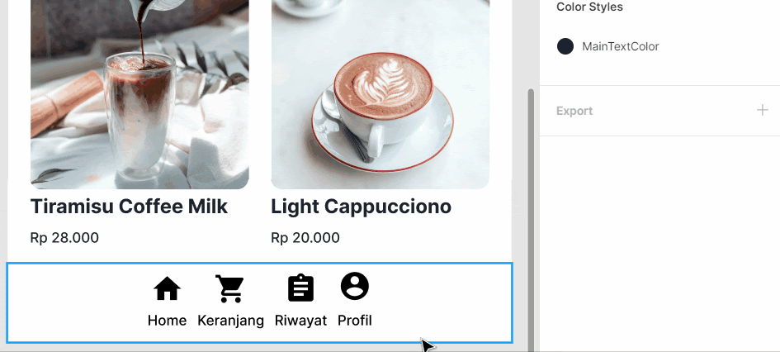This screenshot has height=352, width=780.
Task: Select the Light Cappucciono cup photo
Action: (x=380, y=94)
